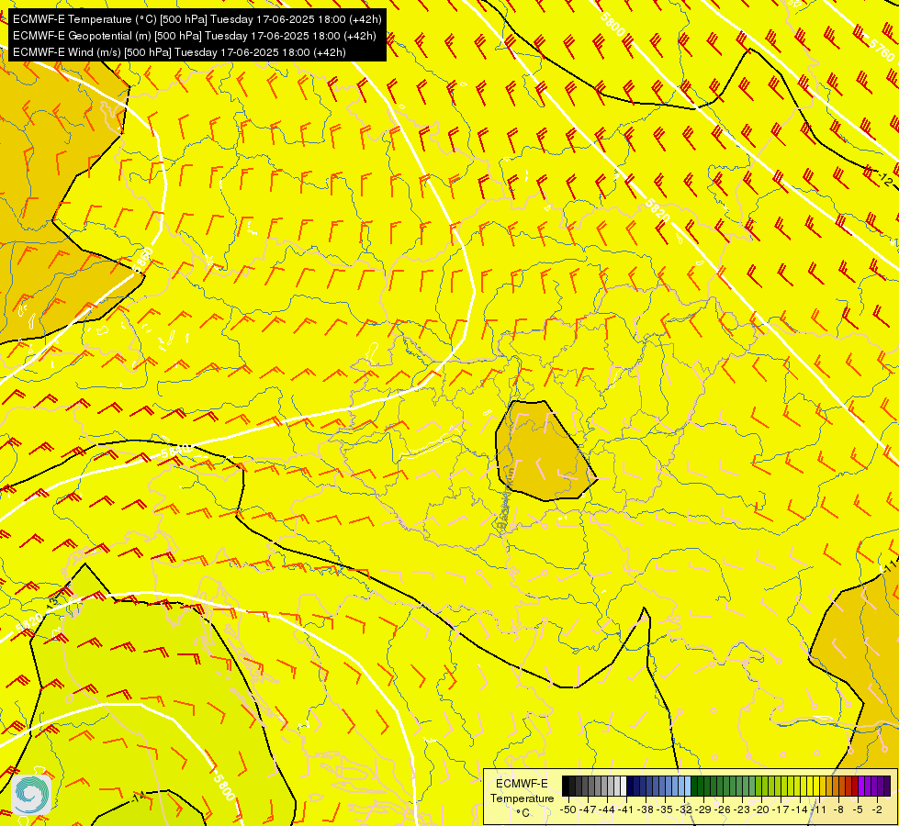Click the legend title ECMWF-E Temperature °C
The width and height of the screenshot is (899, 826).
tap(523, 798)
